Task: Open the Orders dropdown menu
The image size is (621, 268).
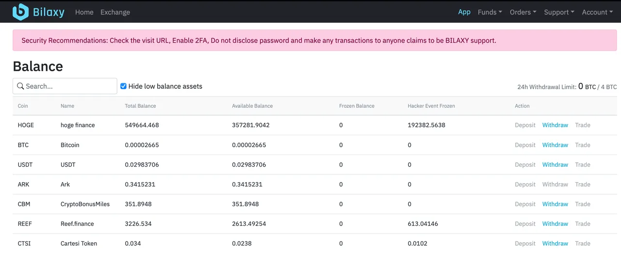Action: point(523,12)
